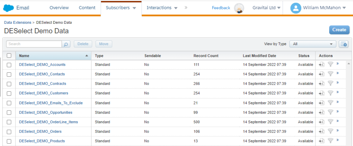Click the search magnifier icon
353x146 pixels.
pyautogui.click(x=66, y=44)
